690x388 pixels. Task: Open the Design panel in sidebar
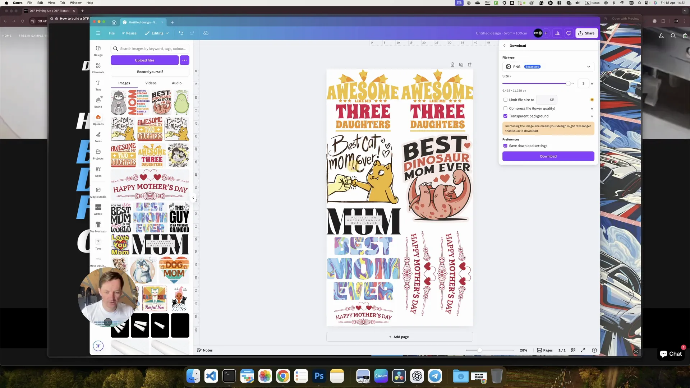coord(98,51)
